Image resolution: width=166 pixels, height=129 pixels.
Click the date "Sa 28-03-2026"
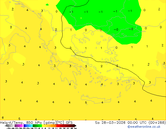tap(110, 123)
